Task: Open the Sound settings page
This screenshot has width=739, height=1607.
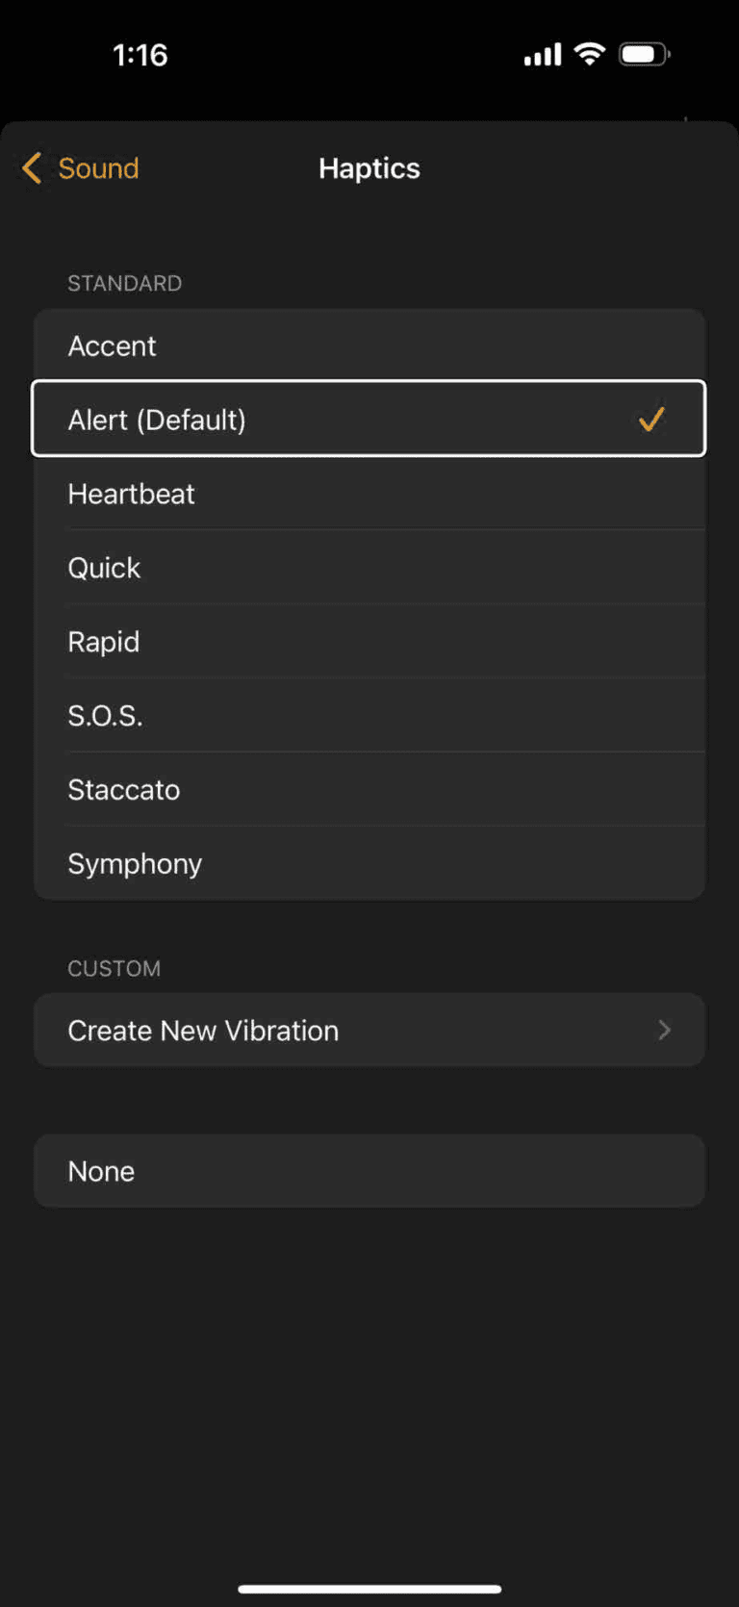Action: 99,168
